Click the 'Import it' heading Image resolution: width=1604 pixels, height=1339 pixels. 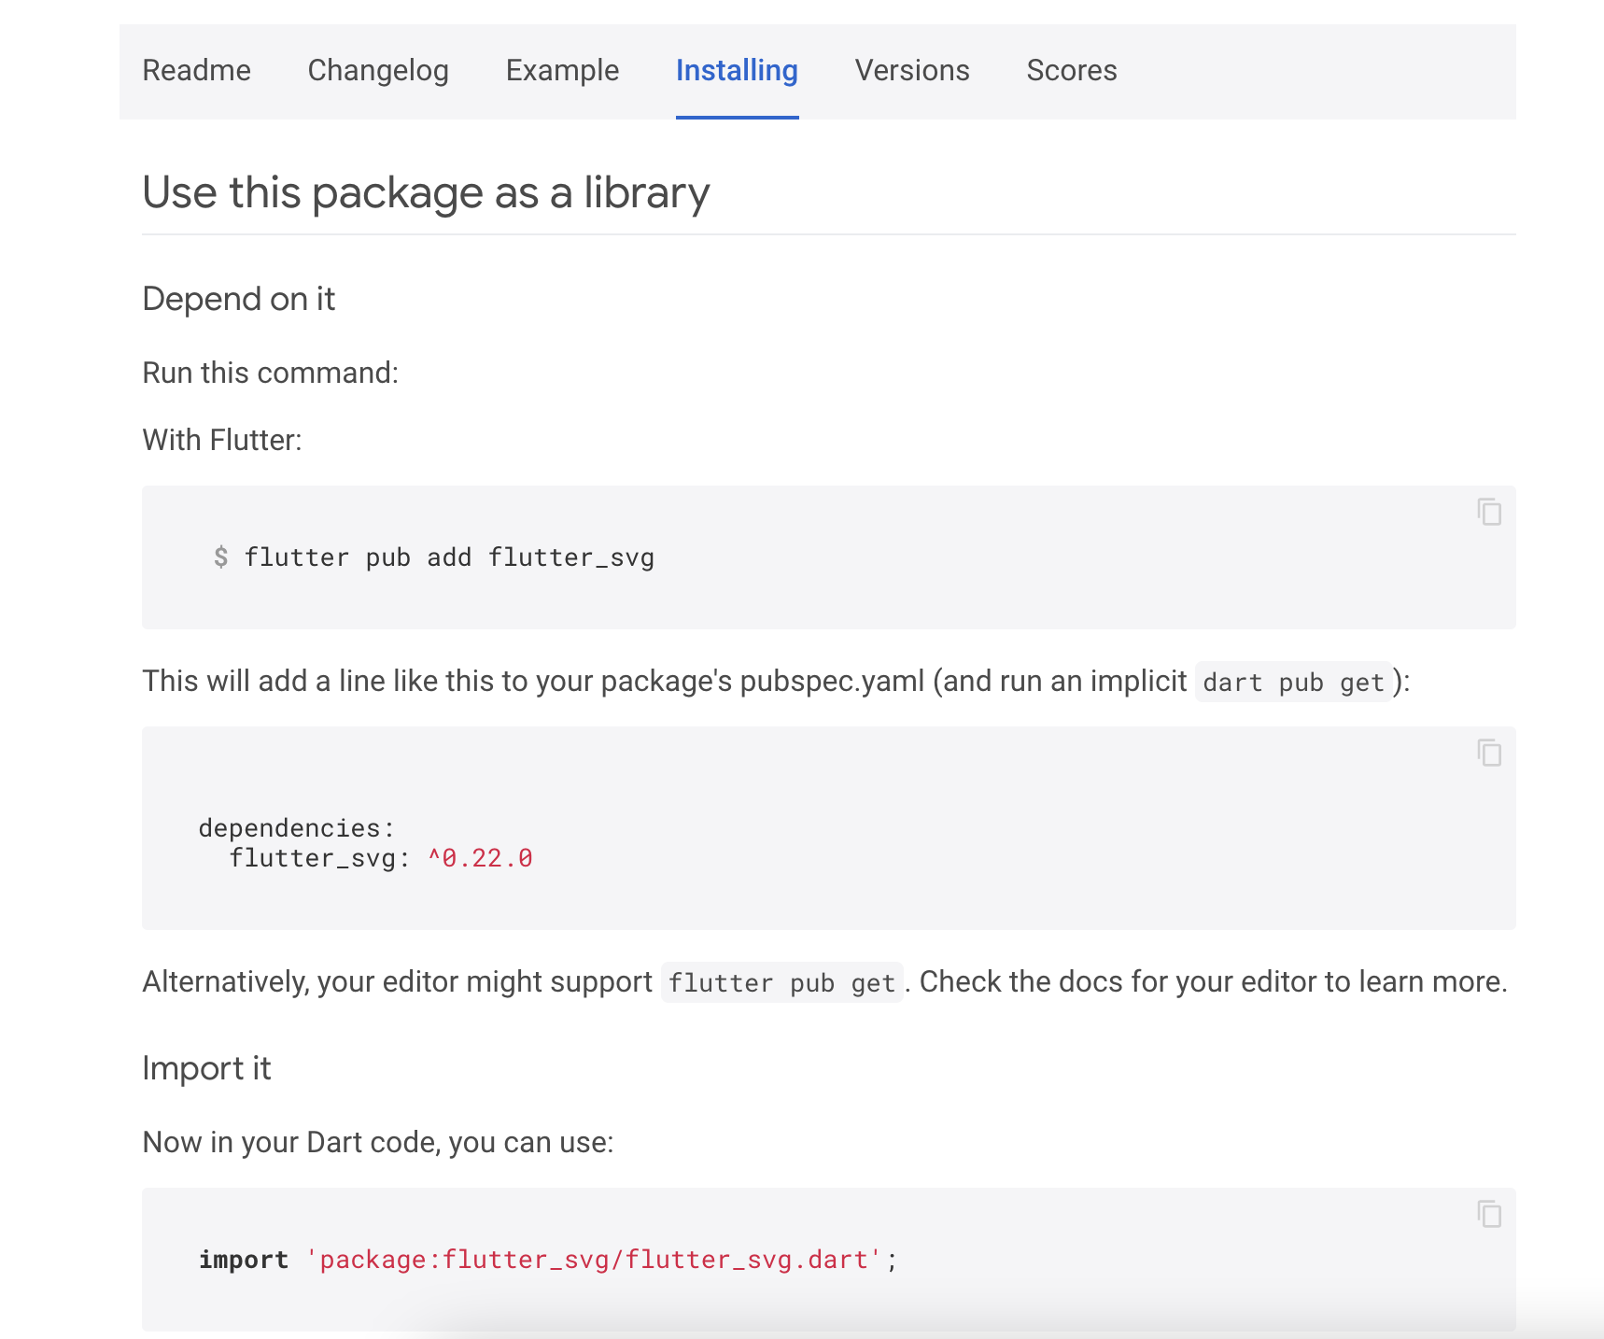(206, 1068)
